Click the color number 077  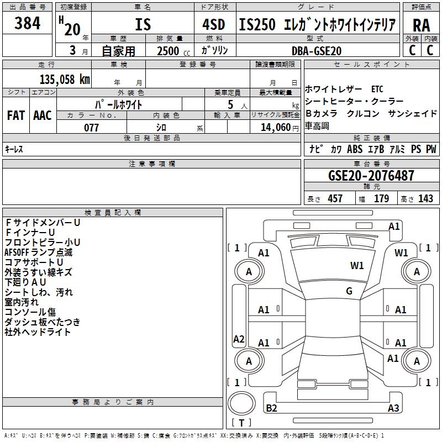coord(91,128)
